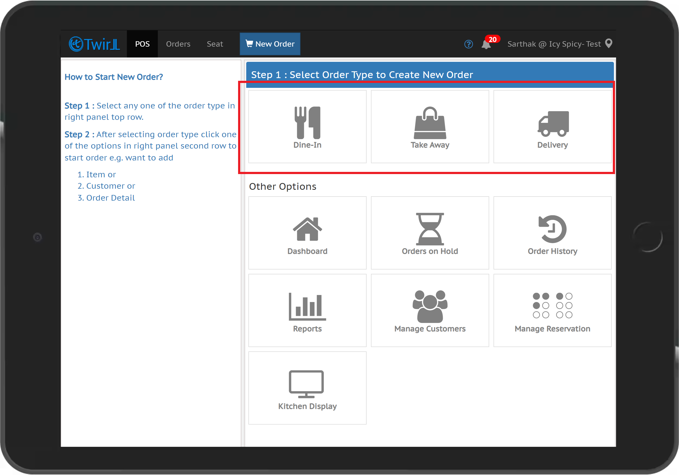The width and height of the screenshot is (679, 475).
Task: Open Manage Reservation dots icon
Action: (x=552, y=305)
